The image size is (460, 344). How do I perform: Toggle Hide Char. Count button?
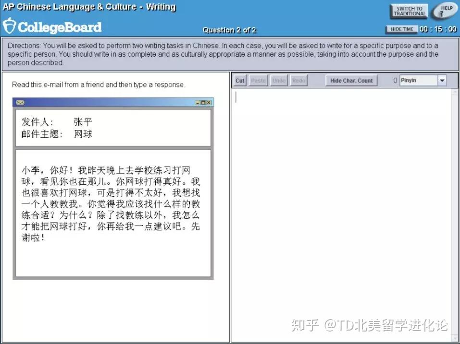click(x=351, y=81)
